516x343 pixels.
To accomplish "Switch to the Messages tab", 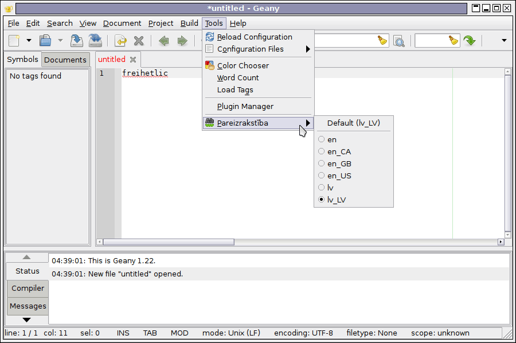I will (x=28, y=306).
